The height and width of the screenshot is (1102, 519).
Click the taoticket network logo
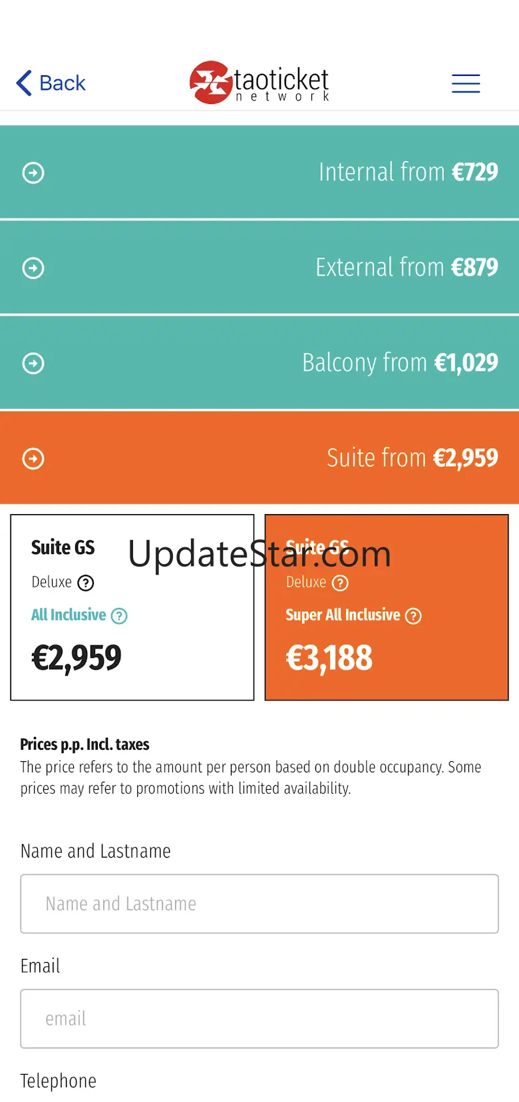click(259, 83)
